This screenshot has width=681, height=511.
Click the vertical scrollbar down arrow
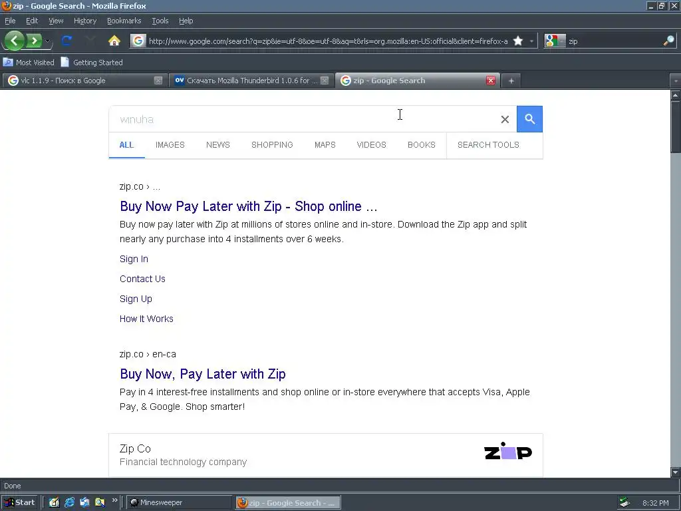click(676, 472)
